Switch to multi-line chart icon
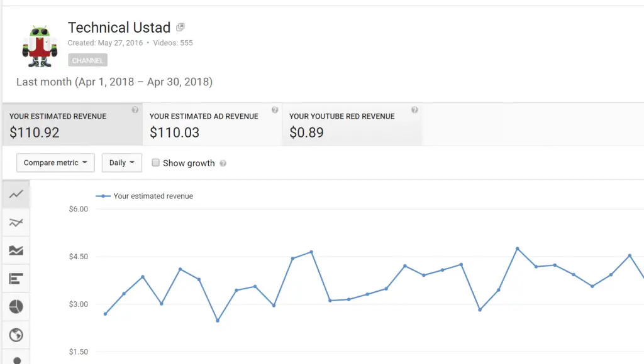This screenshot has height=364, width=644. click(16, 223)
